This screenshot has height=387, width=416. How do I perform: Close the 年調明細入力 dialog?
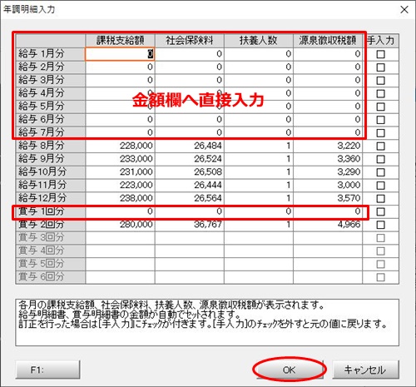tap(404, 10)
